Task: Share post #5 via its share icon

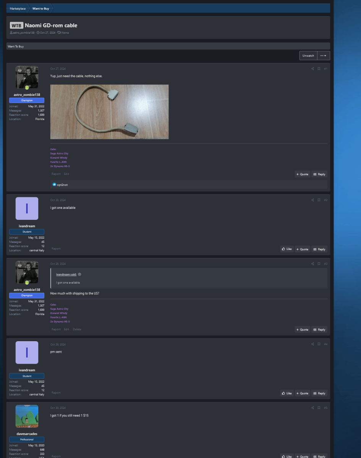Action: [x=312, y=408]
